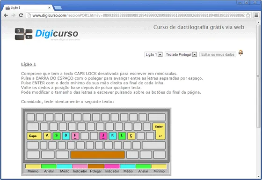
Task: Click the line starting 'Pulse ENTER com o dedo mínimo'
Action: (93, 83)
